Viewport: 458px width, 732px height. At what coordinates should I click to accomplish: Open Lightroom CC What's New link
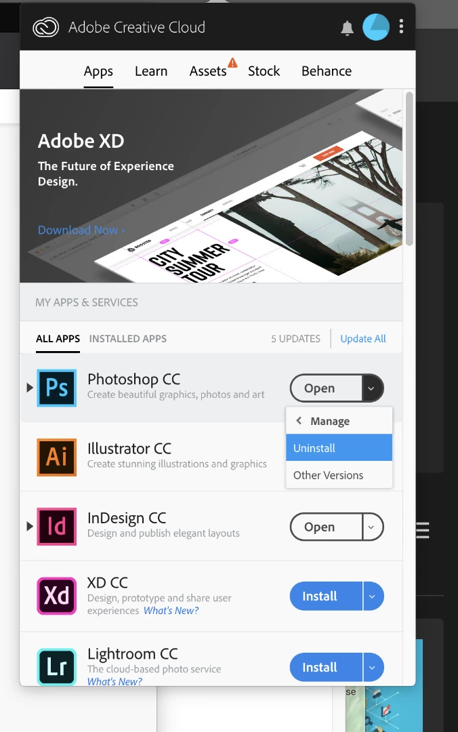click(x=115, y=681)
